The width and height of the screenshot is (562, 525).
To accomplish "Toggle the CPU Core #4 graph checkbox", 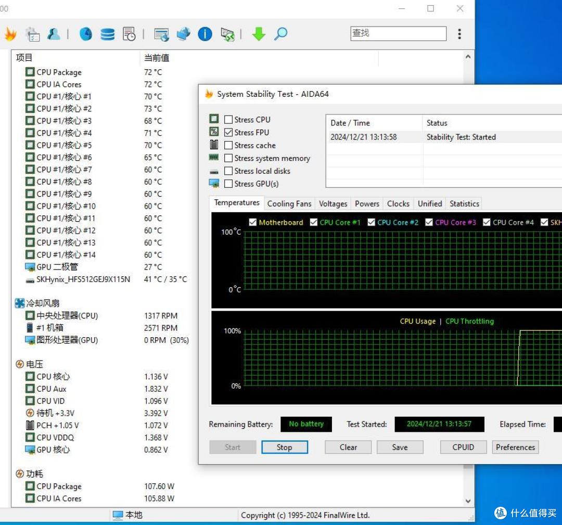I will [x=487, y=222].
